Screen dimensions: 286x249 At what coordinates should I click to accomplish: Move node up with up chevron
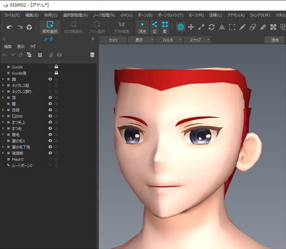5,55
